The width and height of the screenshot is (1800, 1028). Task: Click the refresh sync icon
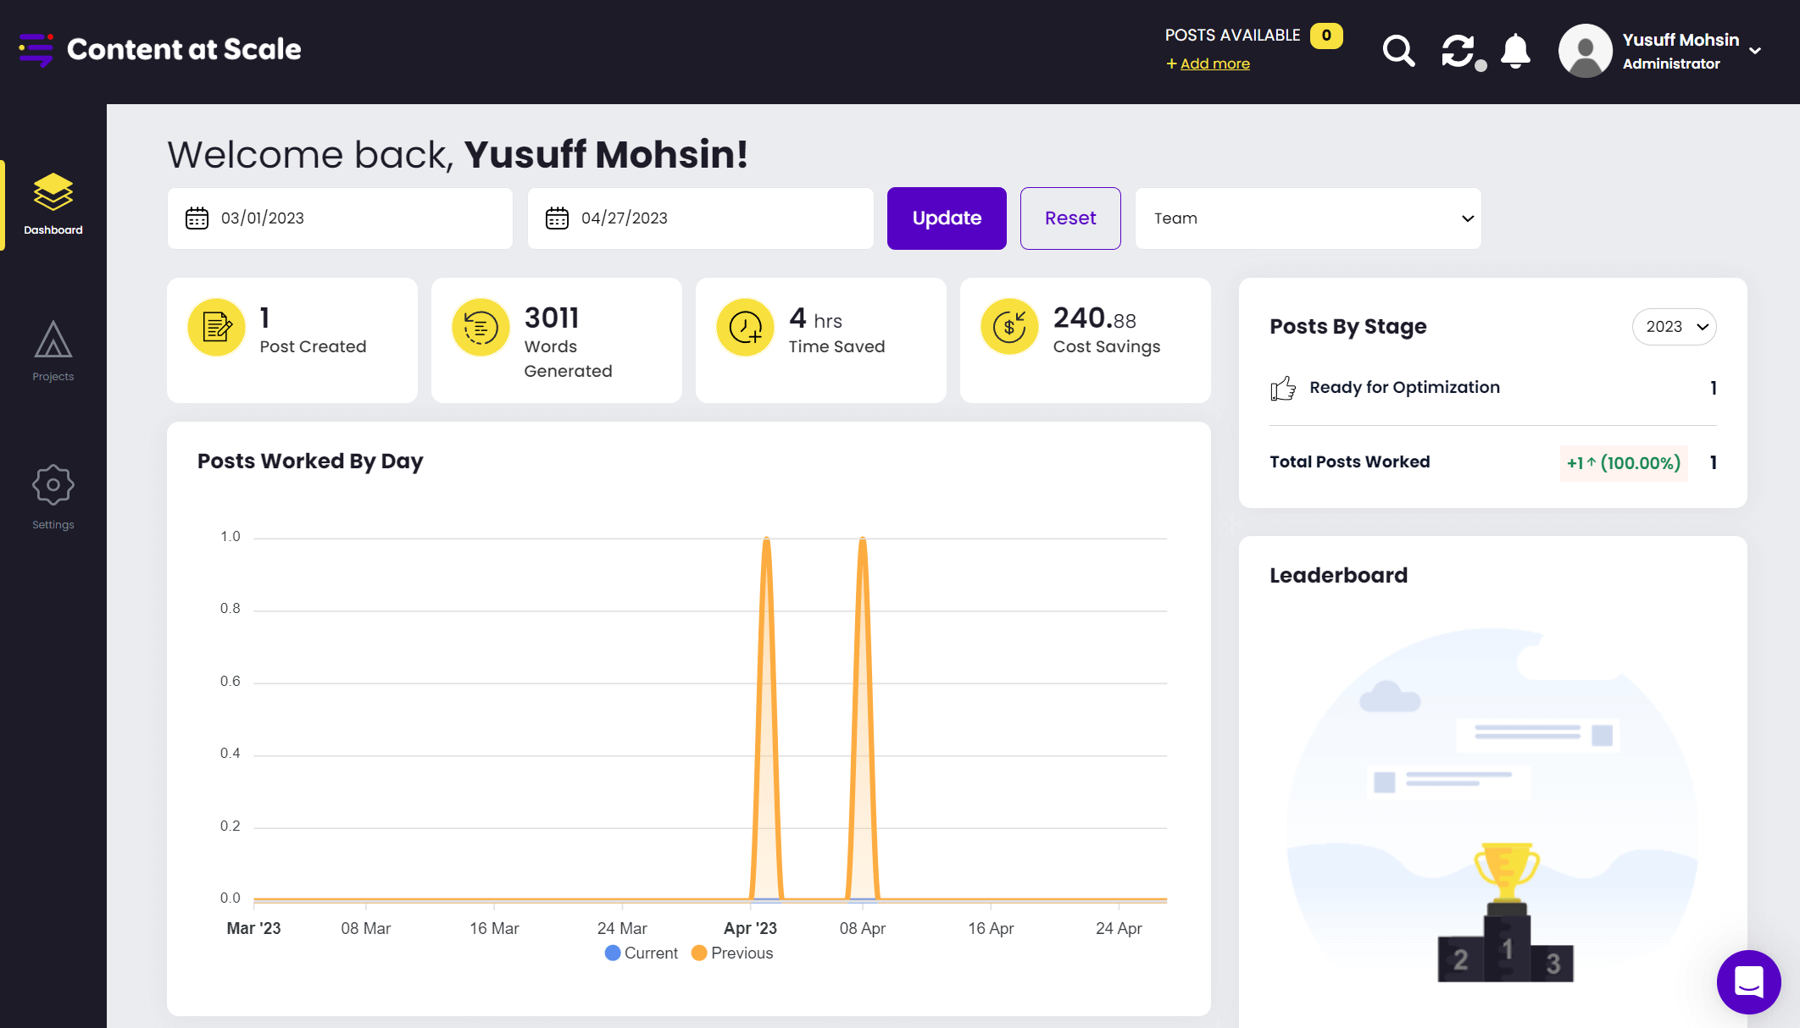tap(1458, 51)
